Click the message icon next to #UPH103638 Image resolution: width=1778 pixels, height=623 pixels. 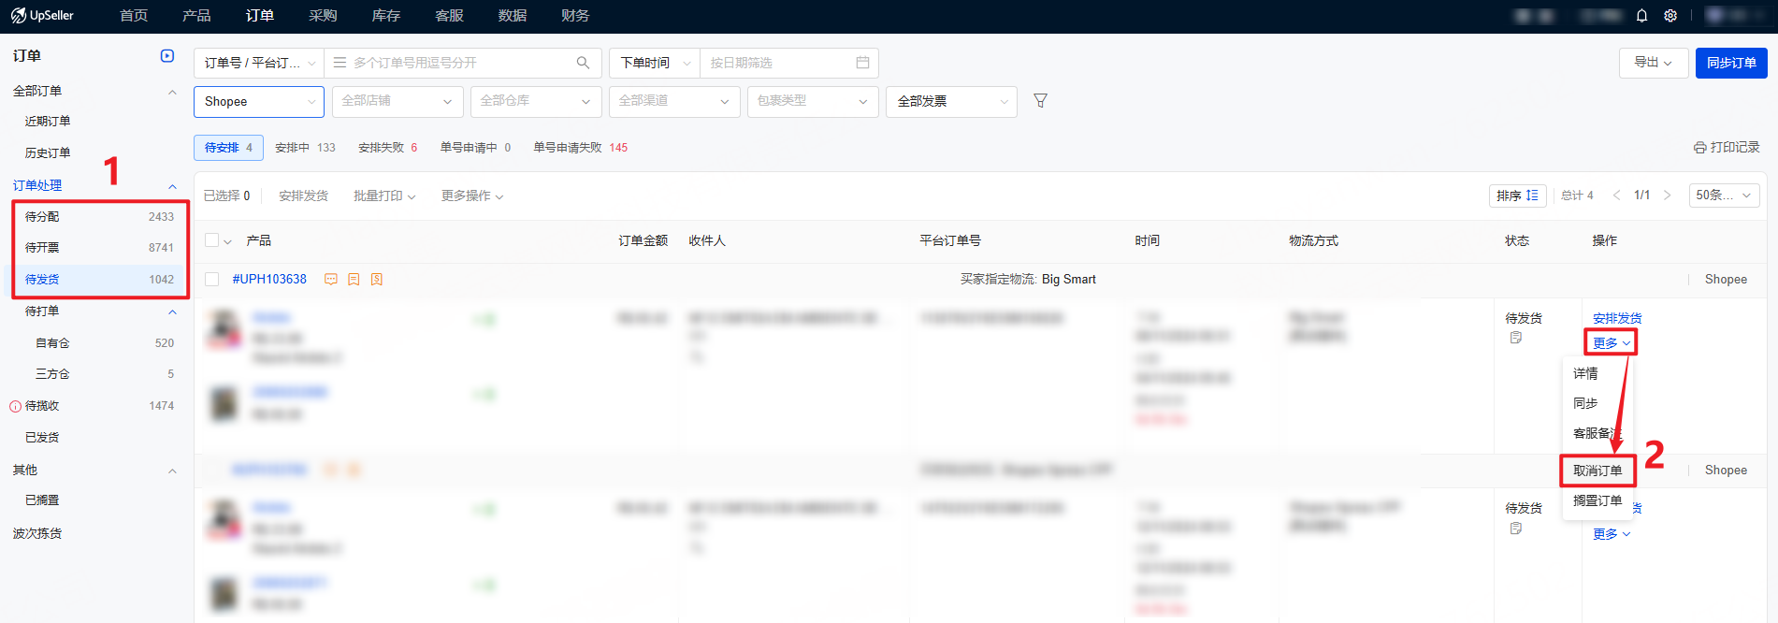pos(331,280)
